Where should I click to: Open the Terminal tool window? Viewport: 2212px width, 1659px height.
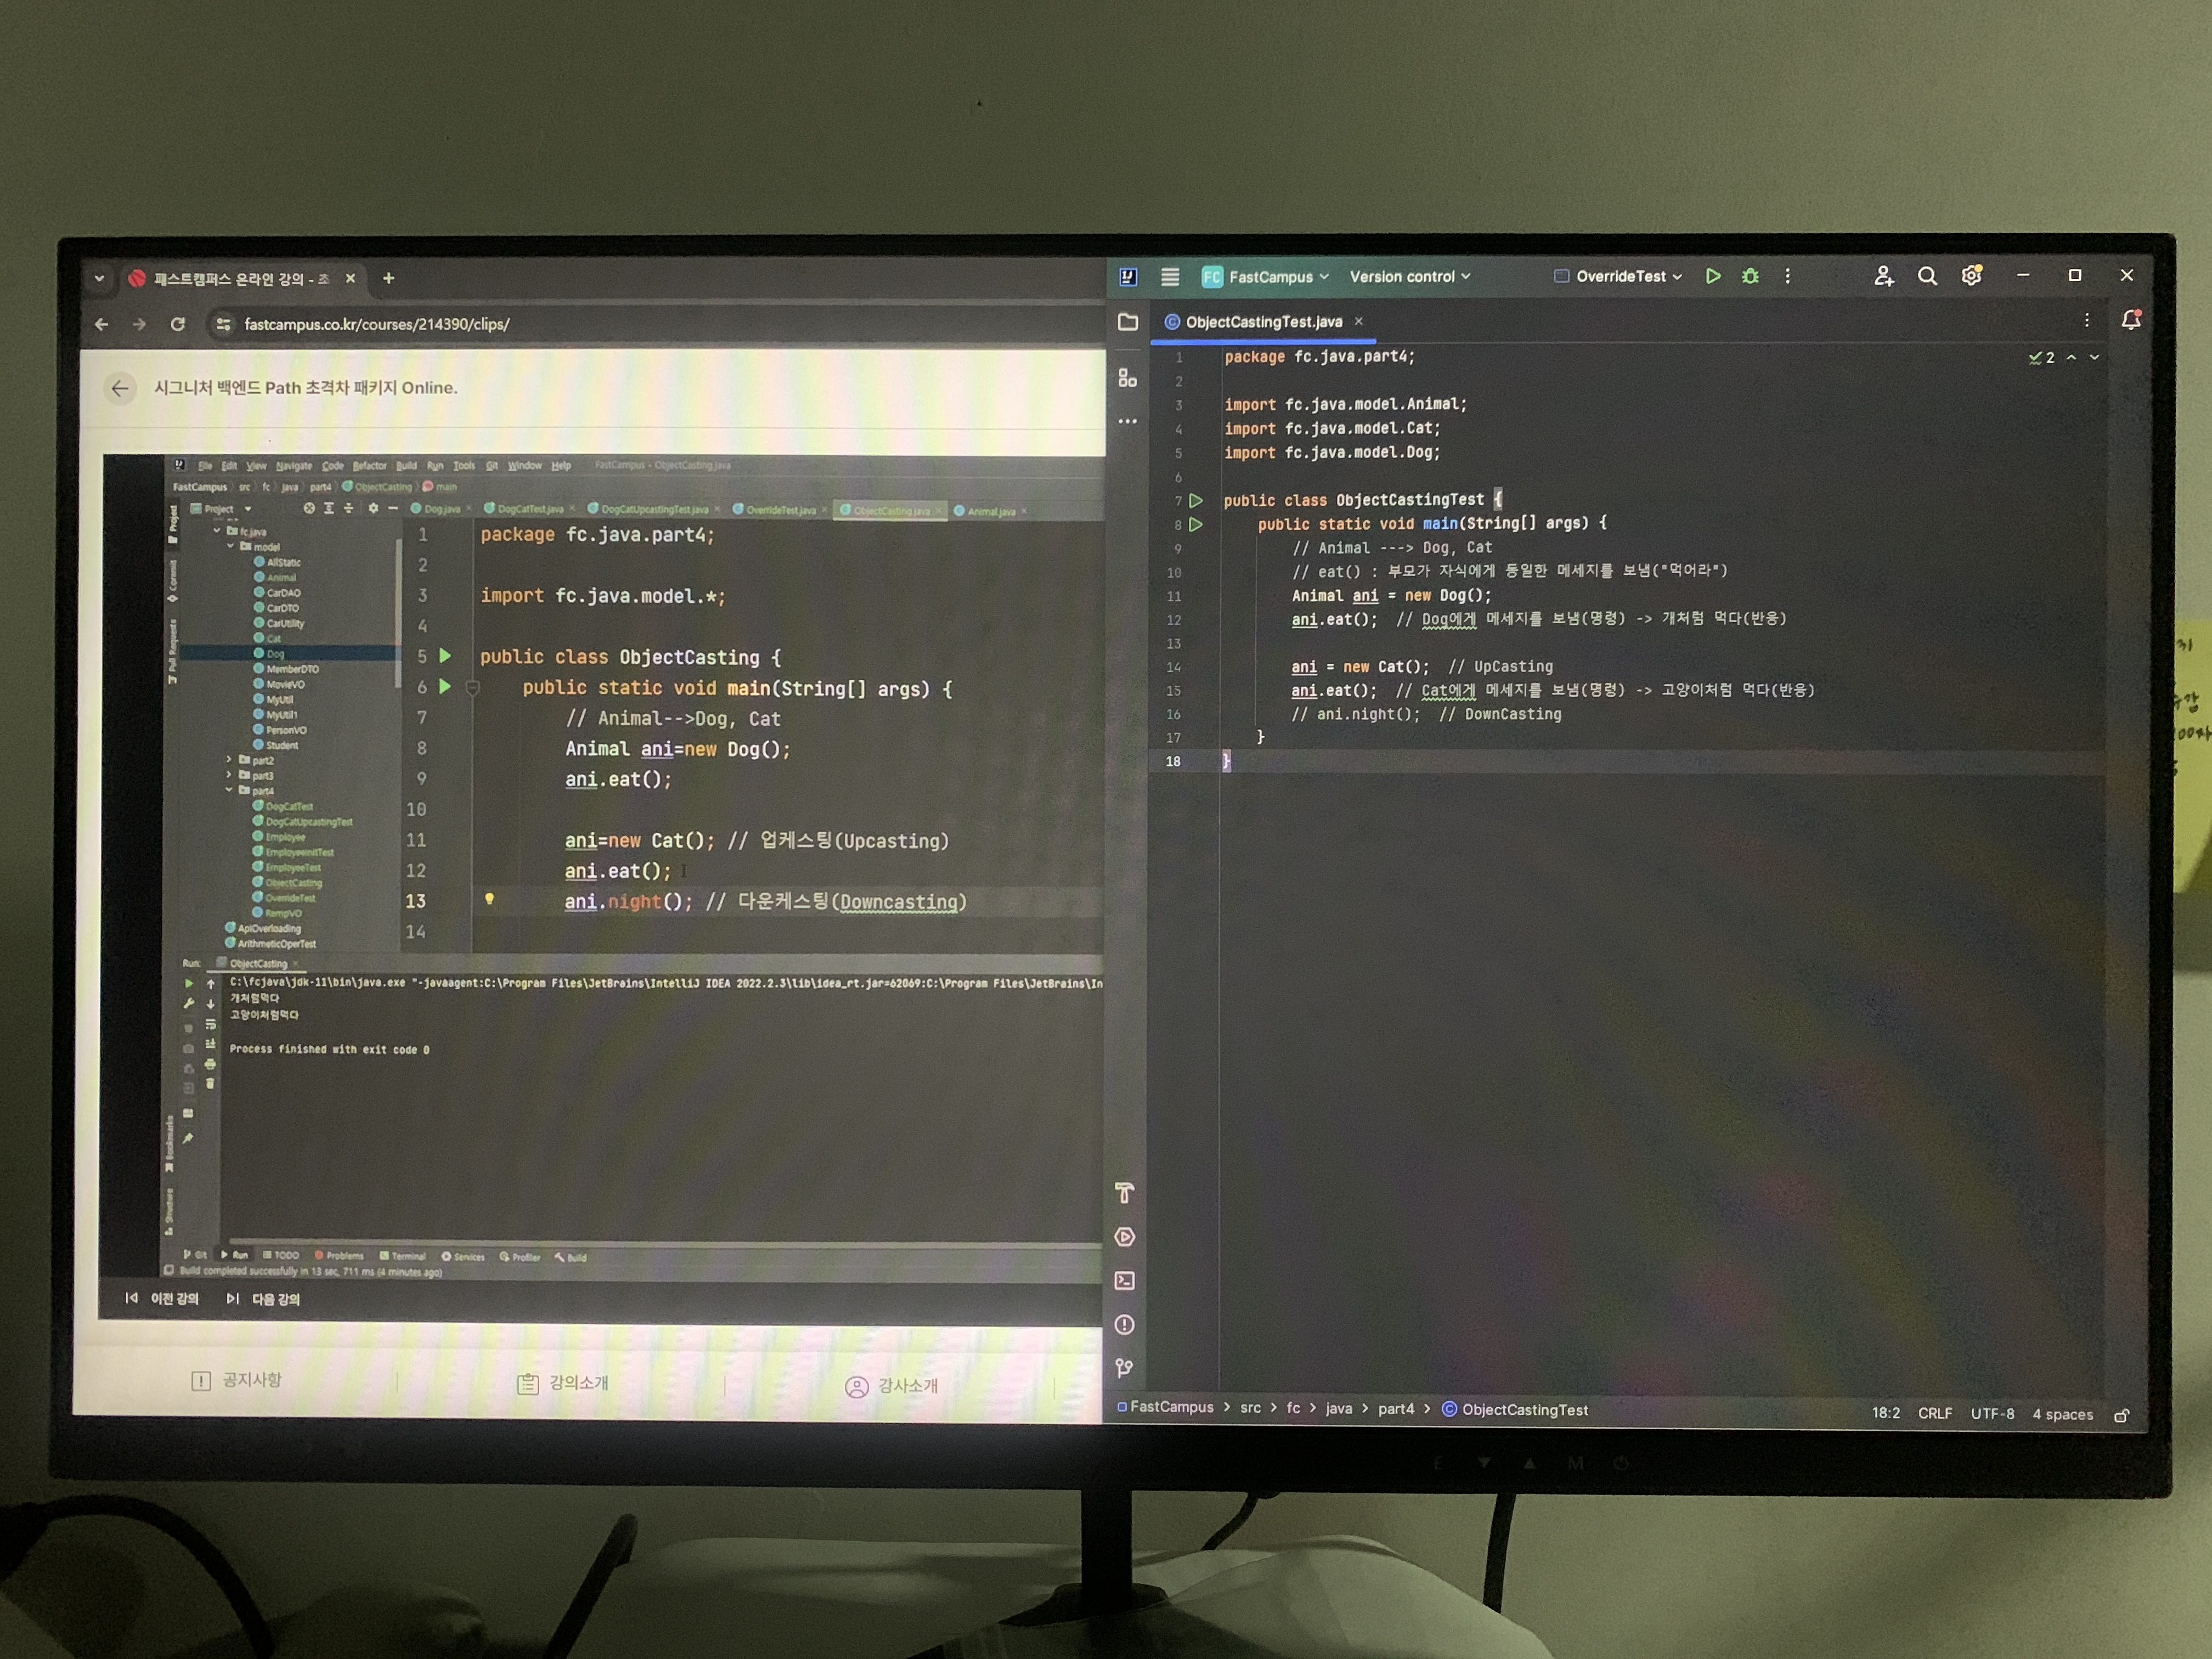[1125, 1281]
